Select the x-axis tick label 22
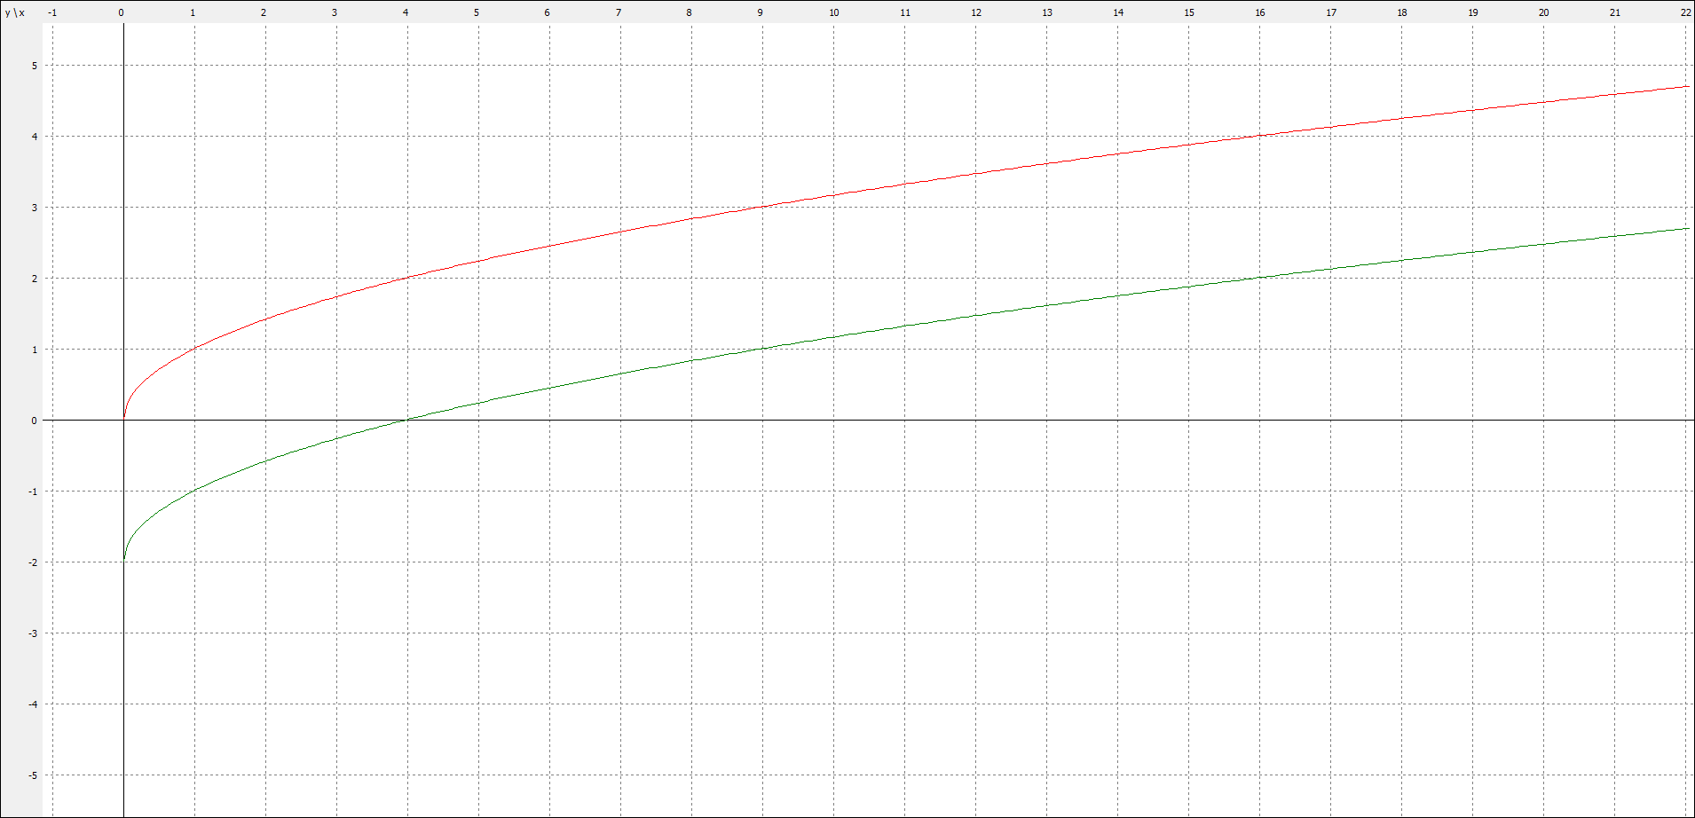The height and width of the screenshot is (818, 1695). (1684, 12)
